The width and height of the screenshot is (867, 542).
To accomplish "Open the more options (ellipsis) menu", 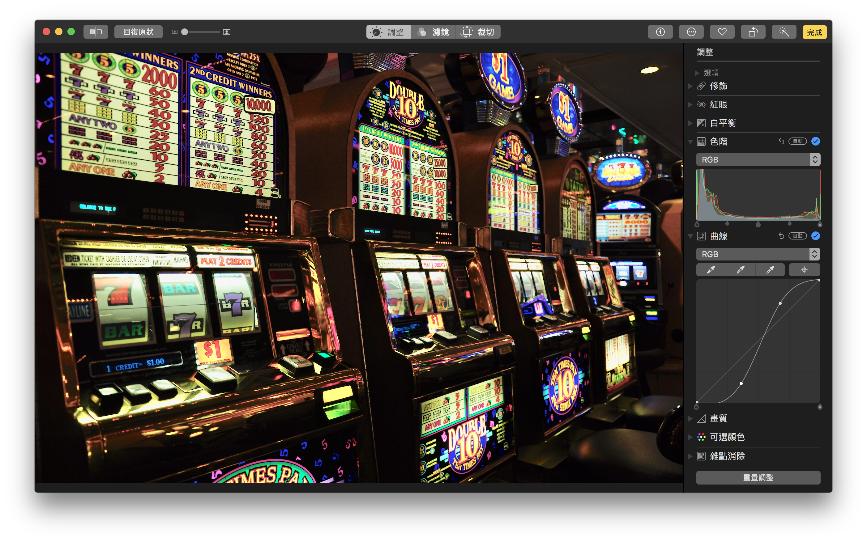I will click(x=691, y=32).
